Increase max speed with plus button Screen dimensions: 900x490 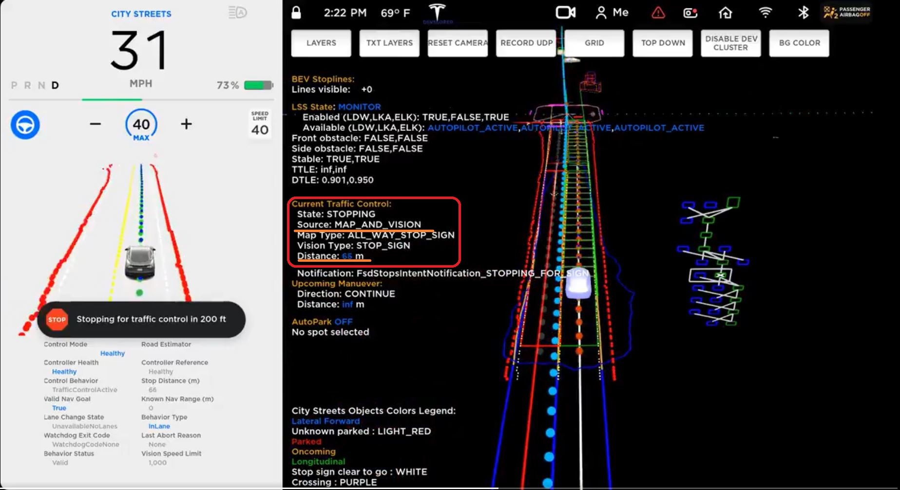coord(186,124)
